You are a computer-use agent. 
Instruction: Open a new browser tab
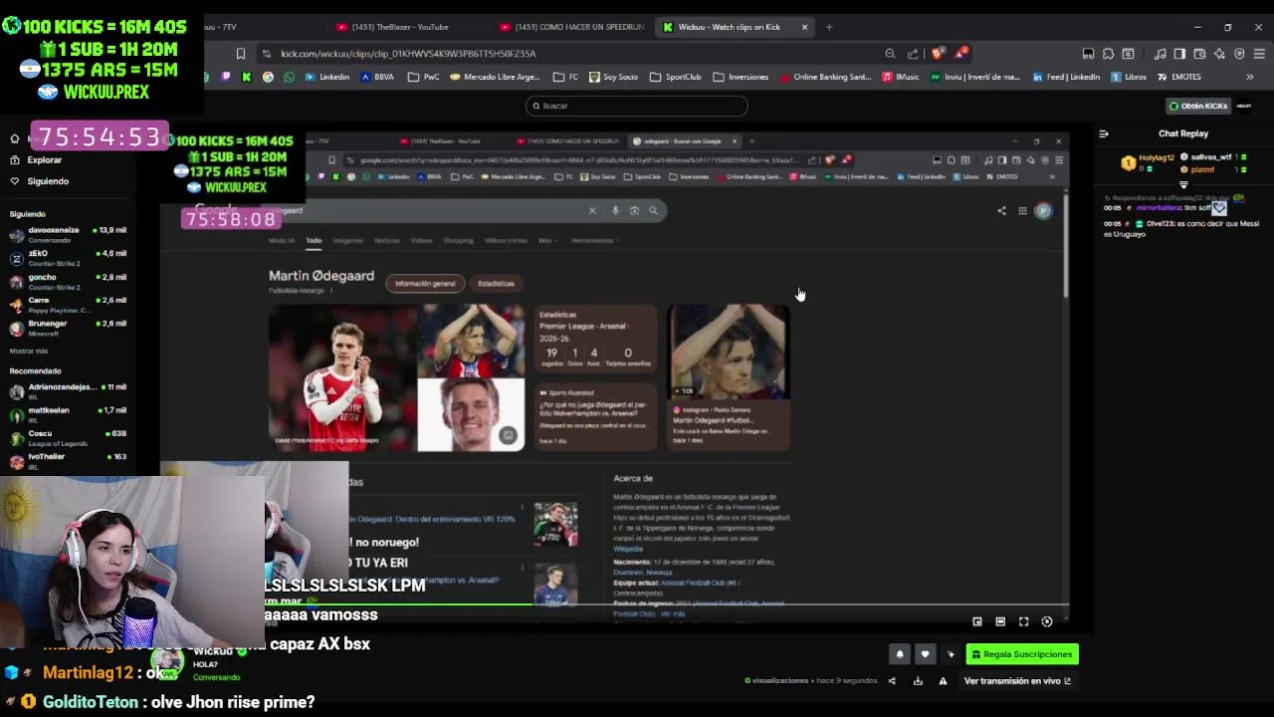click(829, 27)
